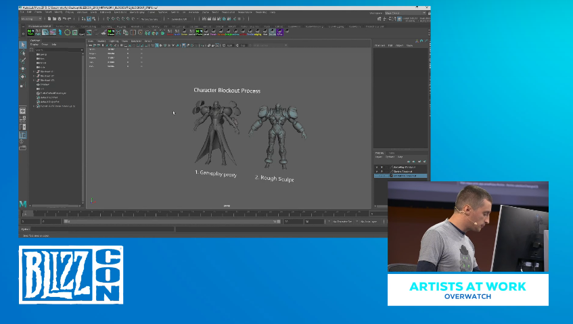Open layer editor Options menu
This screenshot has height=324, width=573.
390,157
